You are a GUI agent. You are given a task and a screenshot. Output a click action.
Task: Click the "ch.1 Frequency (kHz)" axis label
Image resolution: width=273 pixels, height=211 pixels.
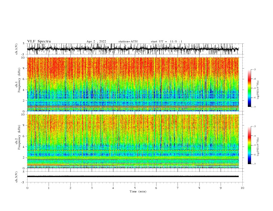[x=18, y=80]
